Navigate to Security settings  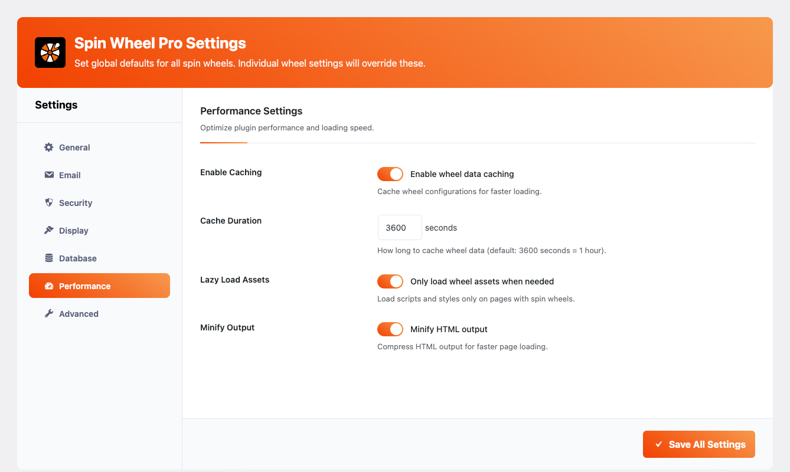tap(75, 202)
